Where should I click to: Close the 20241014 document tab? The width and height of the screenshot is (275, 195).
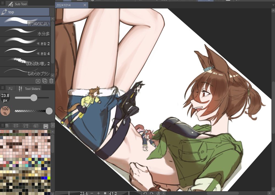coord(85,5)
